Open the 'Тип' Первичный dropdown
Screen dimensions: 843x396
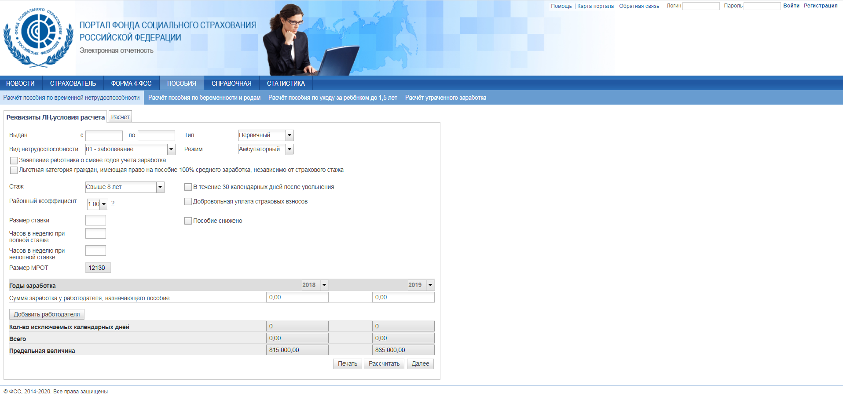click(290, 135)
